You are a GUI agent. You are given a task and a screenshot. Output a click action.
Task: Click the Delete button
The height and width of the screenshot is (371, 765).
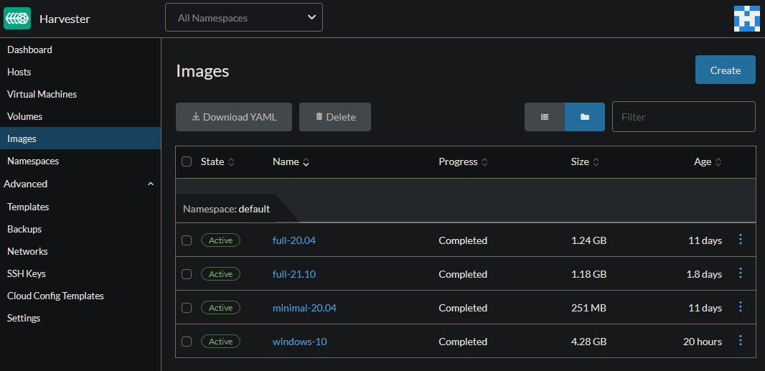coord(335,117)
